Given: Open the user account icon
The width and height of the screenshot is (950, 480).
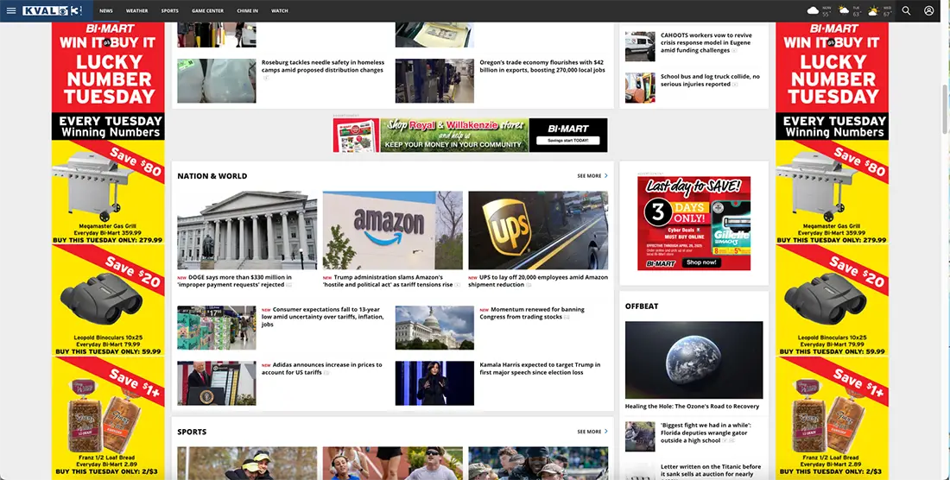Looking at the screenshot, I should click(928, 11).
